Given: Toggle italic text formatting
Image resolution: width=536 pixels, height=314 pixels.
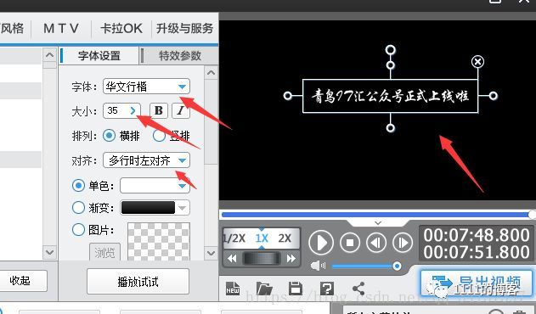Looking at the screenshot, I should [x=181, y=110].
